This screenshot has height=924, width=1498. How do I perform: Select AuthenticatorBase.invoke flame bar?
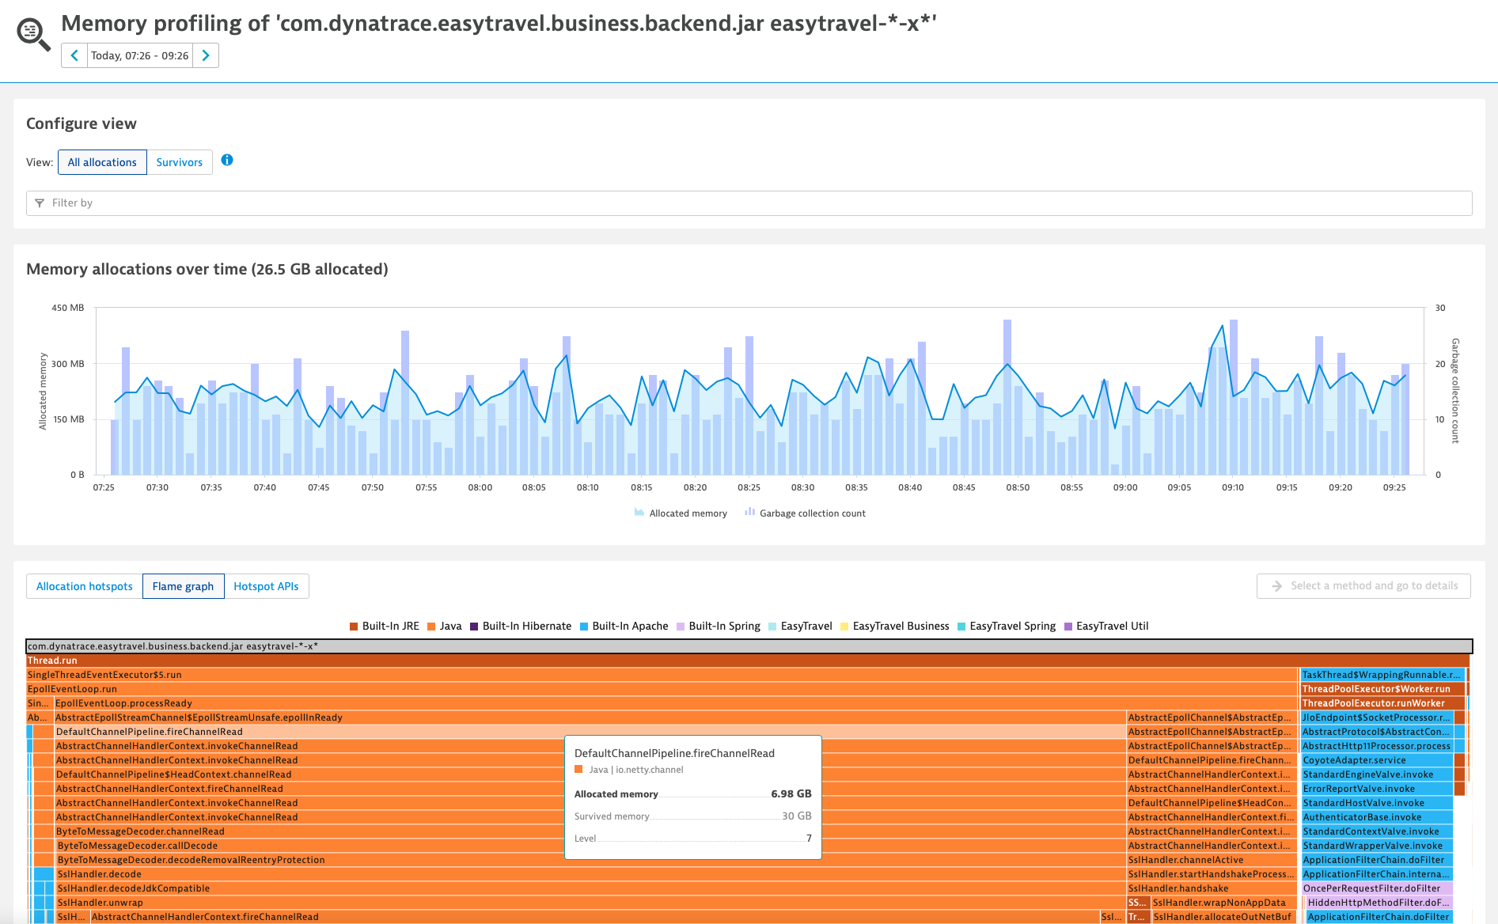tap(1377, 817)
